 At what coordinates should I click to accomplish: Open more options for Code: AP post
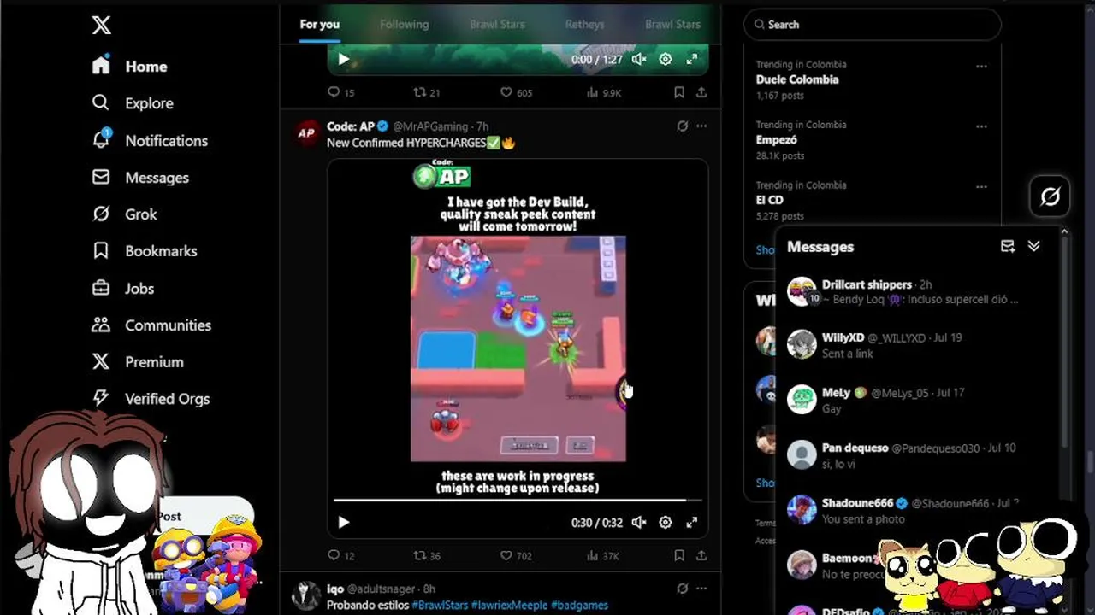701,126
